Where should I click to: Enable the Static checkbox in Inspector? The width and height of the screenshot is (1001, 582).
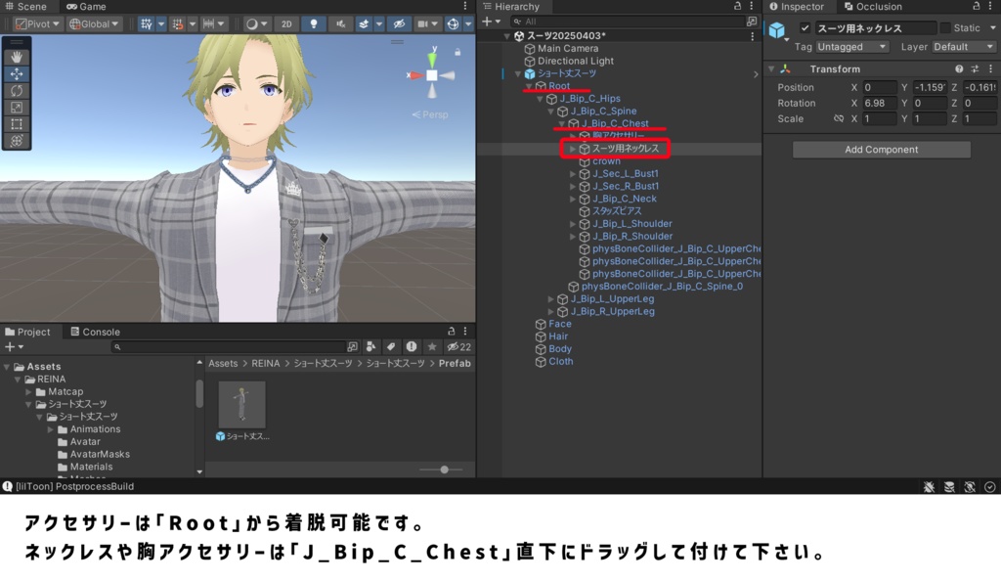coord(945,28)
